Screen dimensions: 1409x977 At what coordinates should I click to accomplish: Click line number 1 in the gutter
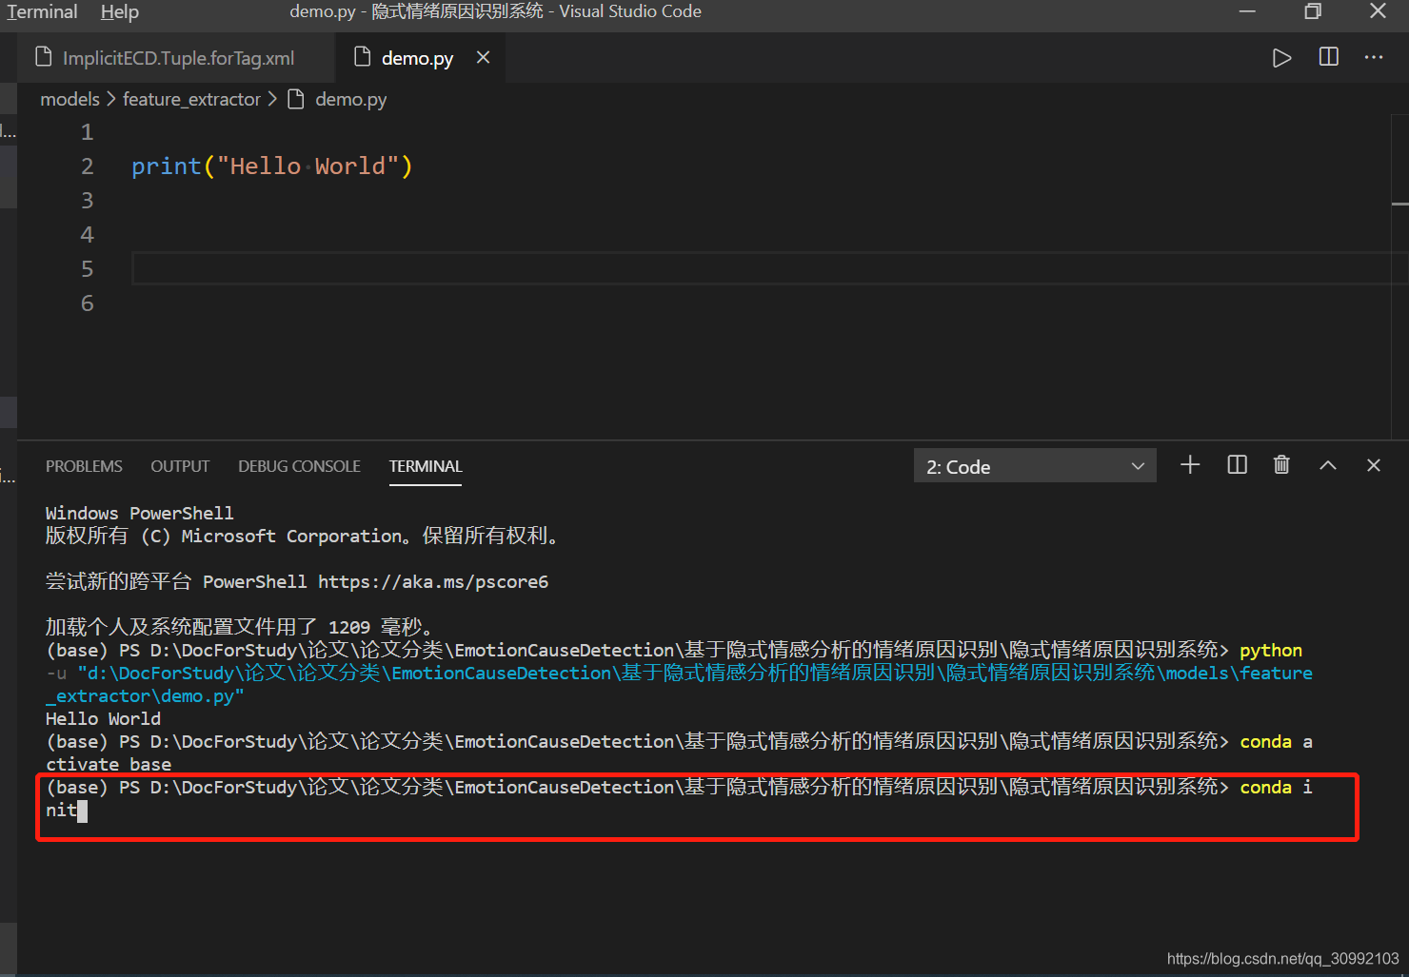(x=87, y=132)
